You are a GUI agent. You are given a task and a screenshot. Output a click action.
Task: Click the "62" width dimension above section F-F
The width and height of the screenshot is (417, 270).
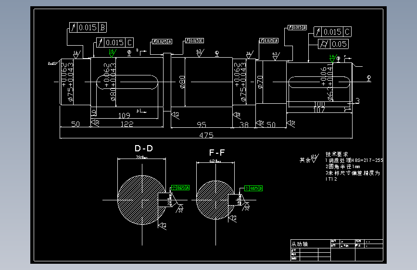coord(215,161)
